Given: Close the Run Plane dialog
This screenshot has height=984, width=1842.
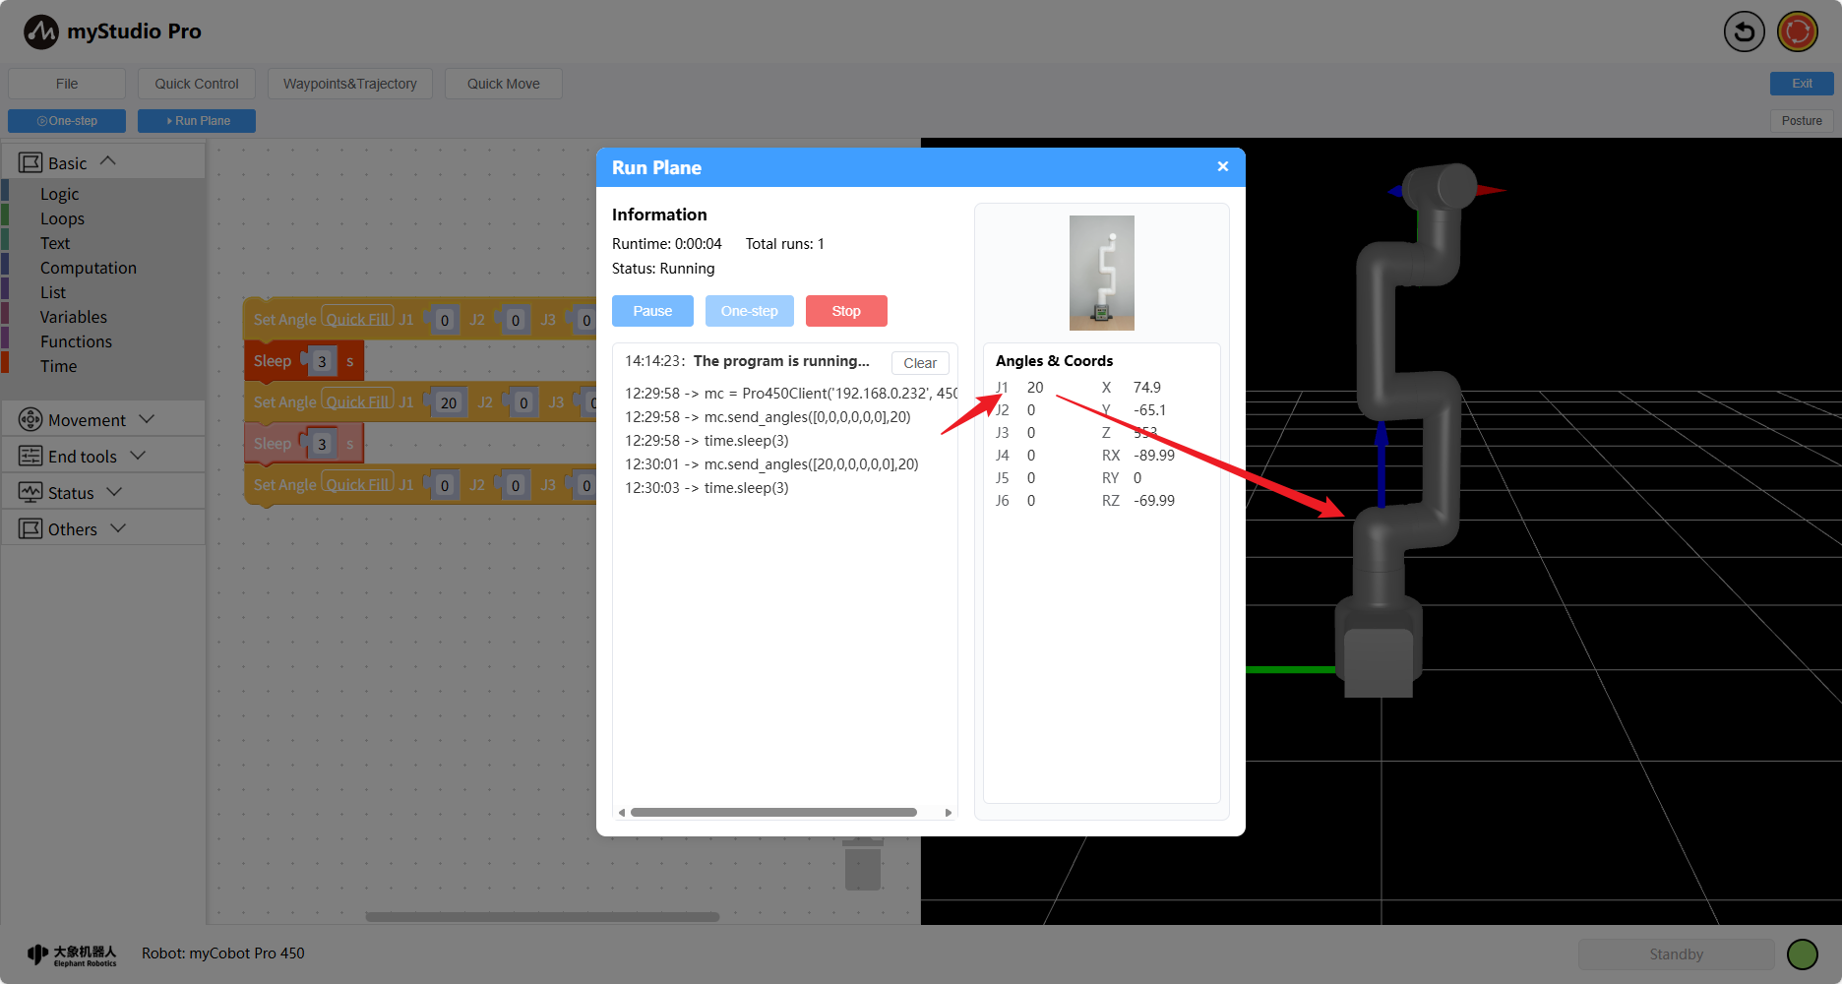Looking at the screenshot, I should (x=1222, y=166).
